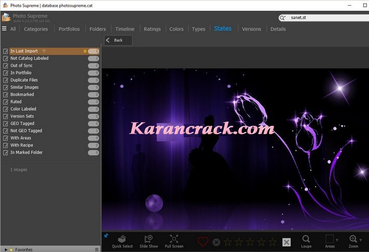Expand the Favorites section arrow

6,249
